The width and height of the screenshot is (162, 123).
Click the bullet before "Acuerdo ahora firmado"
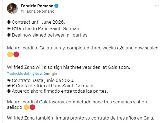click(9, 92)
